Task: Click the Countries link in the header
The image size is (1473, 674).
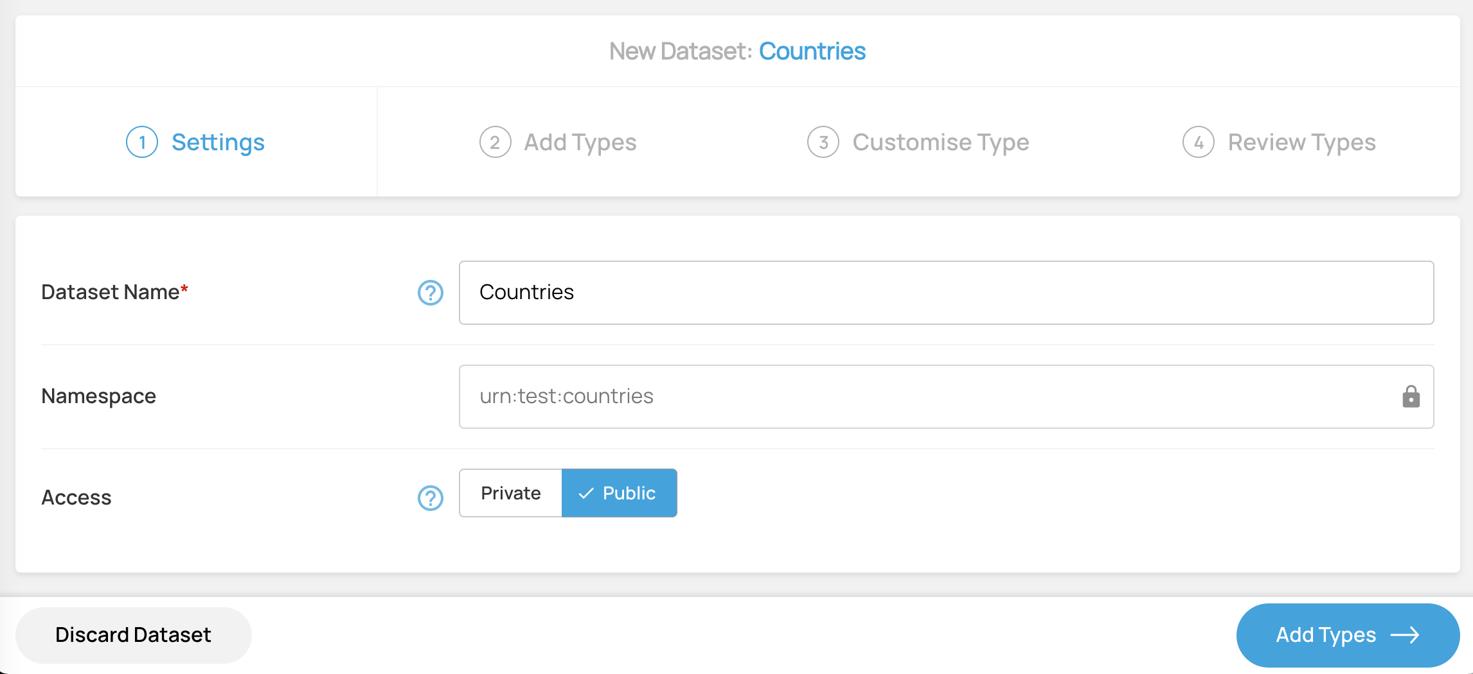Action: 812,51
